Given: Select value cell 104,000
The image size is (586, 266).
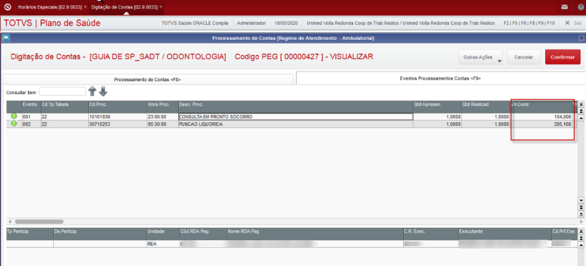Looking at the screenshot, I should pos(542,117).
